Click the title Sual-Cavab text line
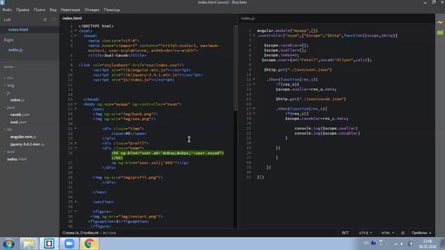 (x=118, y=56)
